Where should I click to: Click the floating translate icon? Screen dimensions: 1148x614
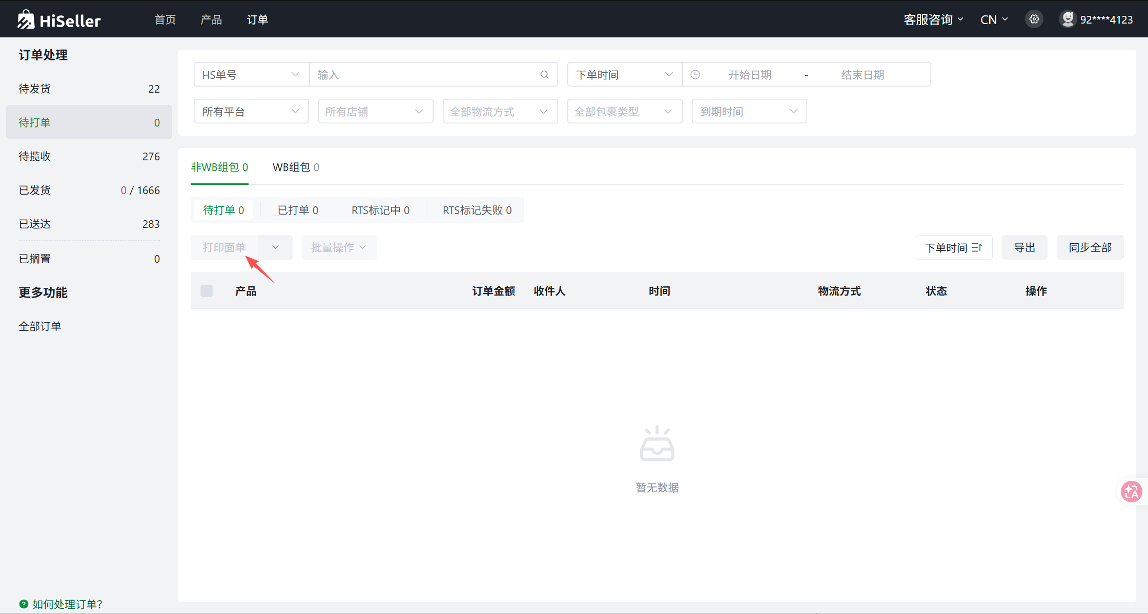click(x=1131, y=492)
